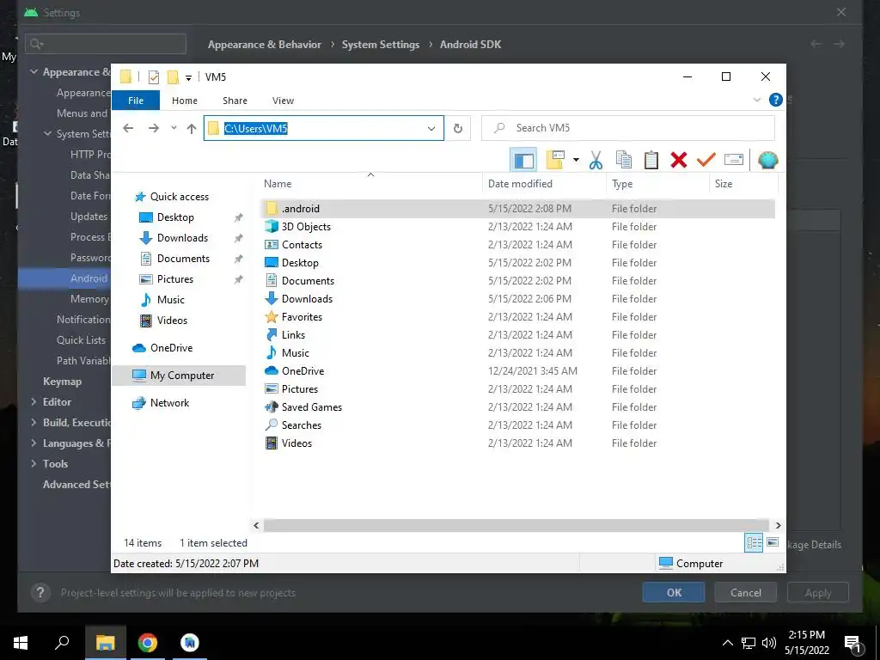Click the Forward navigation arrow

[x=153, y=129]
